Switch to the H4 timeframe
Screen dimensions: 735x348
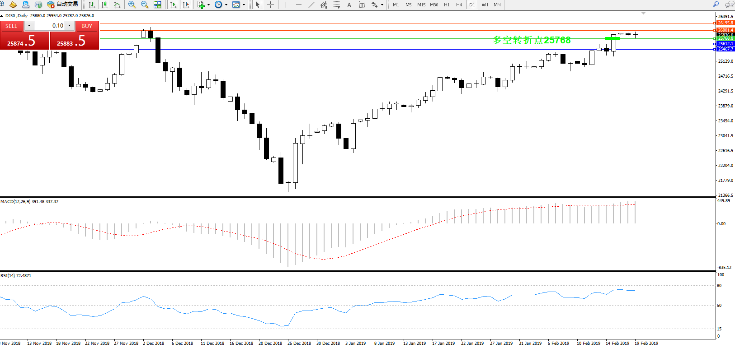coord(459,5)
